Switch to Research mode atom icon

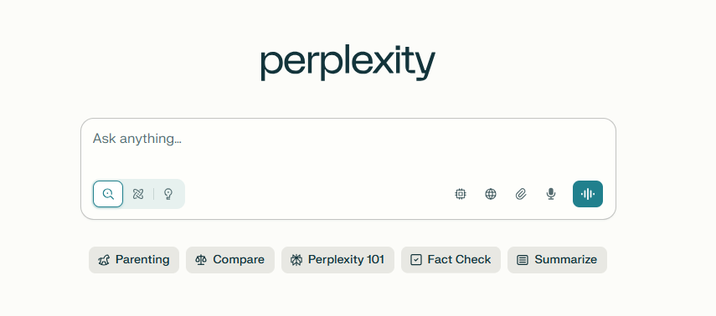pyautogui.click(x=138, y=194)
